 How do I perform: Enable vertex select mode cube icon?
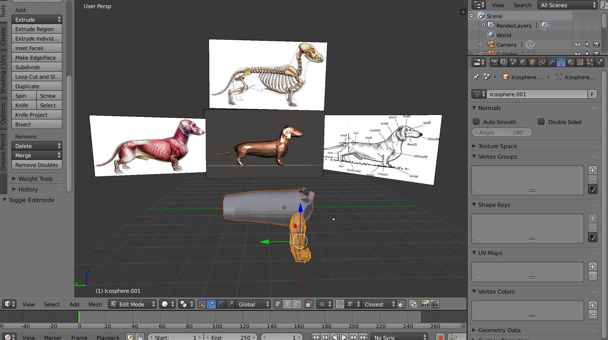(x=278, y=304)
